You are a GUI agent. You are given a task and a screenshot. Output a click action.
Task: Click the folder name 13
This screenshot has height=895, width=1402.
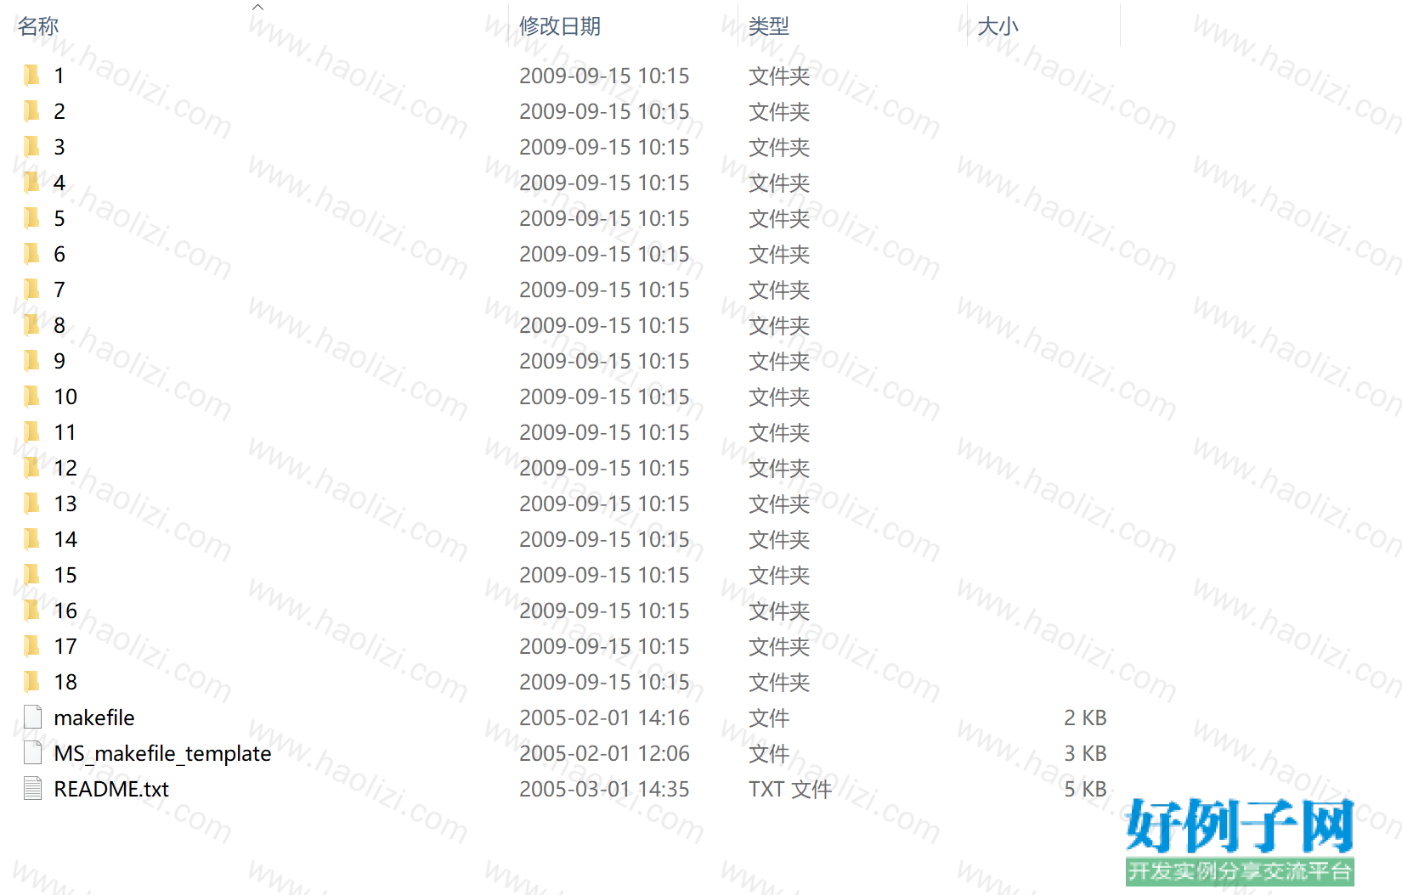click(x=65, y=504)
